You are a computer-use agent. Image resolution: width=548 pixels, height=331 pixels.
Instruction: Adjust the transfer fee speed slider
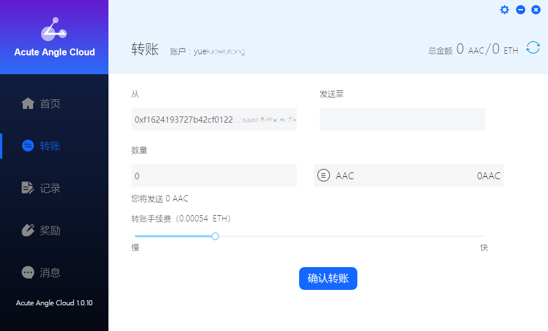(x=215, y=236)
